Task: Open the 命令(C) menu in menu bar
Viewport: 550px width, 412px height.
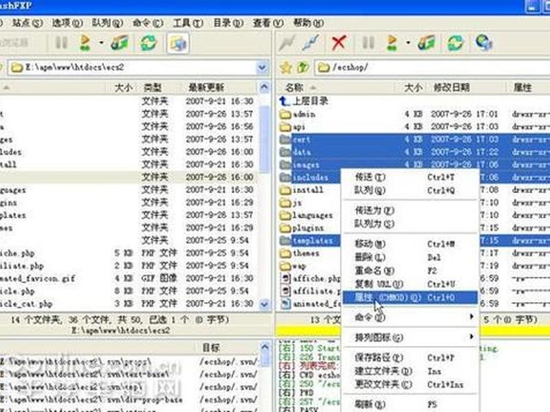Action: pos(147,23)
